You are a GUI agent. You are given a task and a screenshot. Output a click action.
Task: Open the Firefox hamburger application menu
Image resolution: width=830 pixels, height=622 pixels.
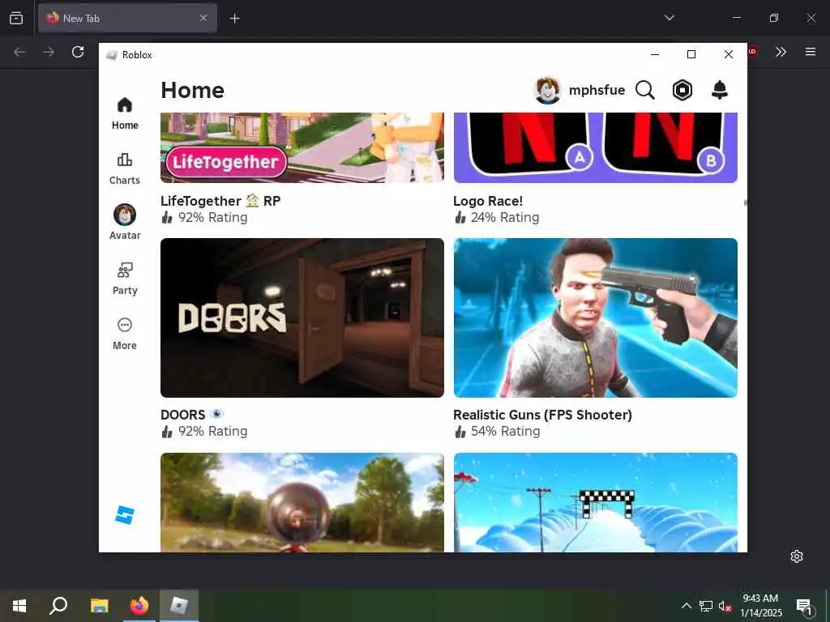click(x=811, y=52)
